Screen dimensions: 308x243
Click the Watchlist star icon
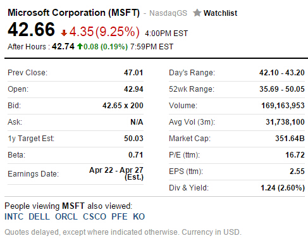[x=197, y=13]
